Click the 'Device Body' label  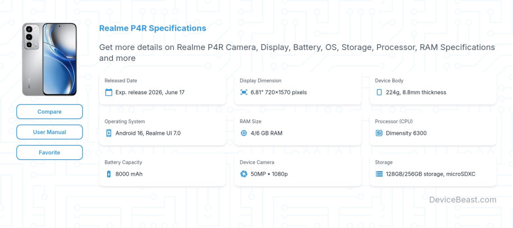click(x=389, y=81)
